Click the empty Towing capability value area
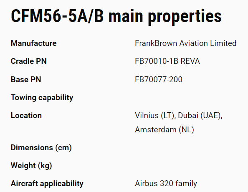The width and height of the screenshot is (248, 192). tap(186, 98)
